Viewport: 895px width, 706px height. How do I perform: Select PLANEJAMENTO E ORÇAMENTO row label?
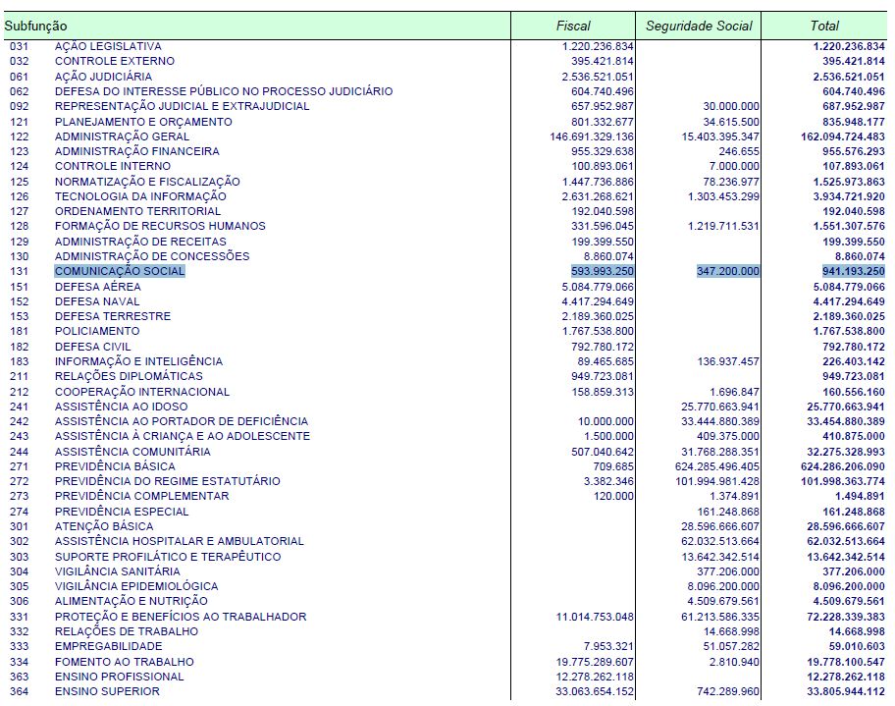click(x=143, y=122)
